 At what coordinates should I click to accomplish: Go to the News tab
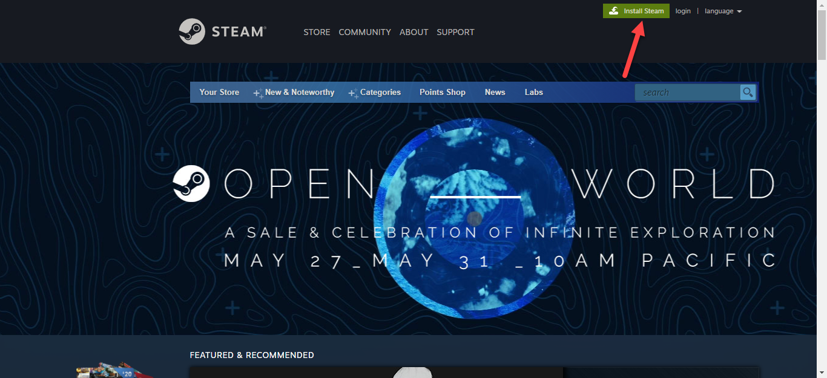click(x=495, y=93)
